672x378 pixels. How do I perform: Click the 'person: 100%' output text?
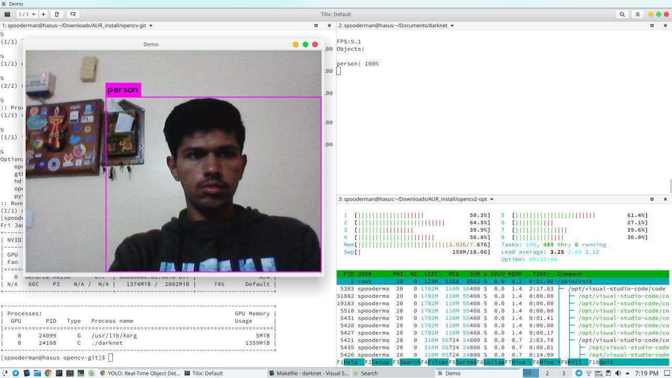coord(358,64)
